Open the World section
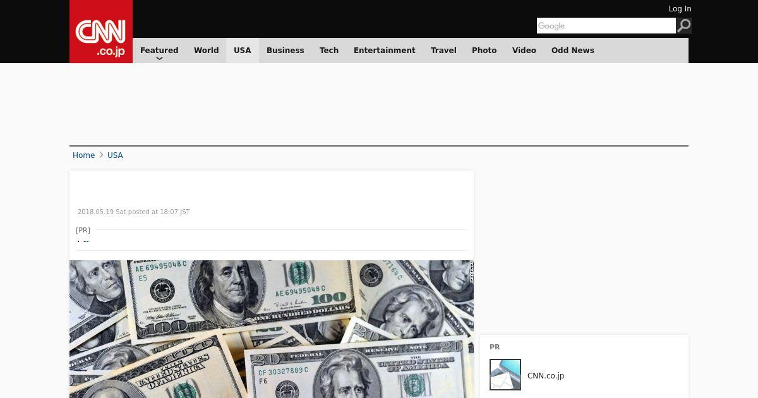The image size is (758, 398). 206,51
